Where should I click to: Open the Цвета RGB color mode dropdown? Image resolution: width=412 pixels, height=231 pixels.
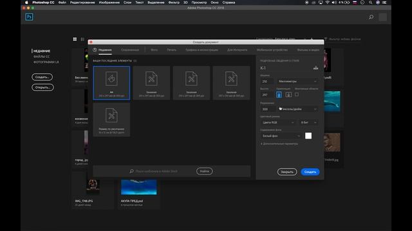[278, 123]
